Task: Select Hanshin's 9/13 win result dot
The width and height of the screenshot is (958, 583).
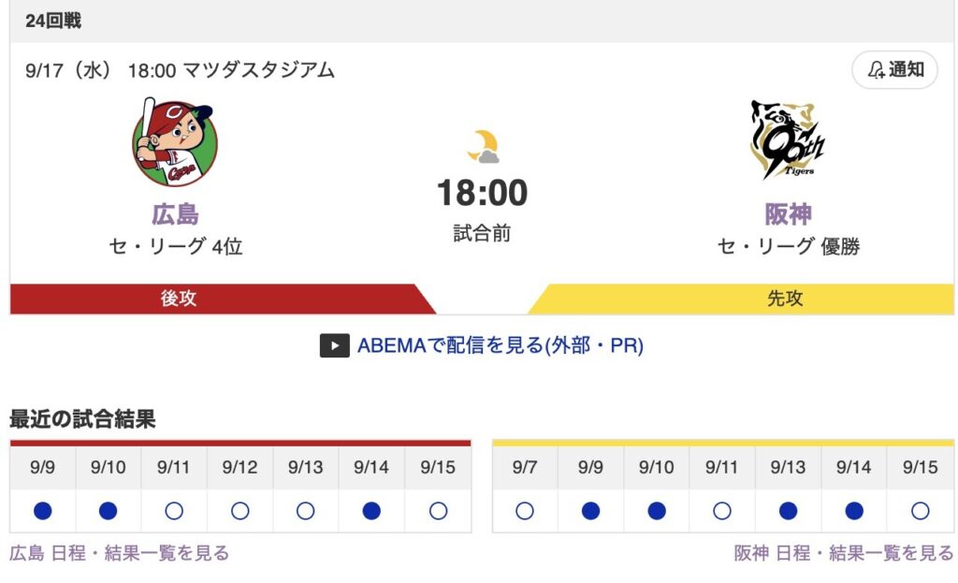Action: (788, 511)
